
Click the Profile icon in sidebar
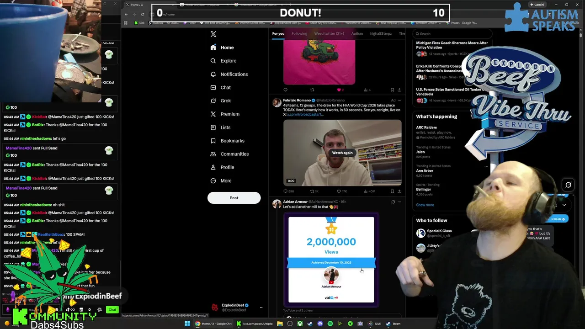[213, 167]
